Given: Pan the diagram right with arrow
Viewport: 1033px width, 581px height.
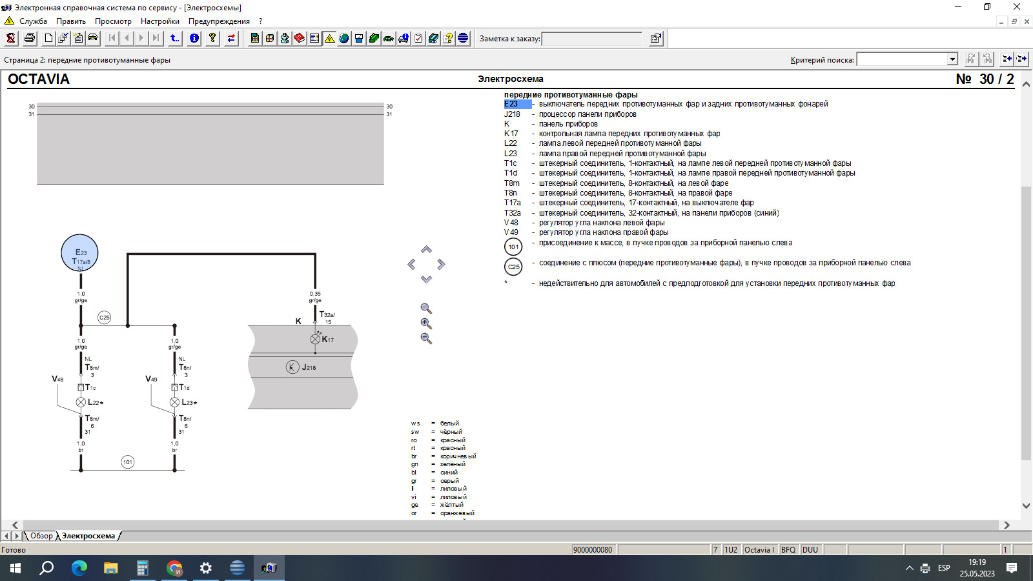Looking at the screenshot, I should coord(441,264).
